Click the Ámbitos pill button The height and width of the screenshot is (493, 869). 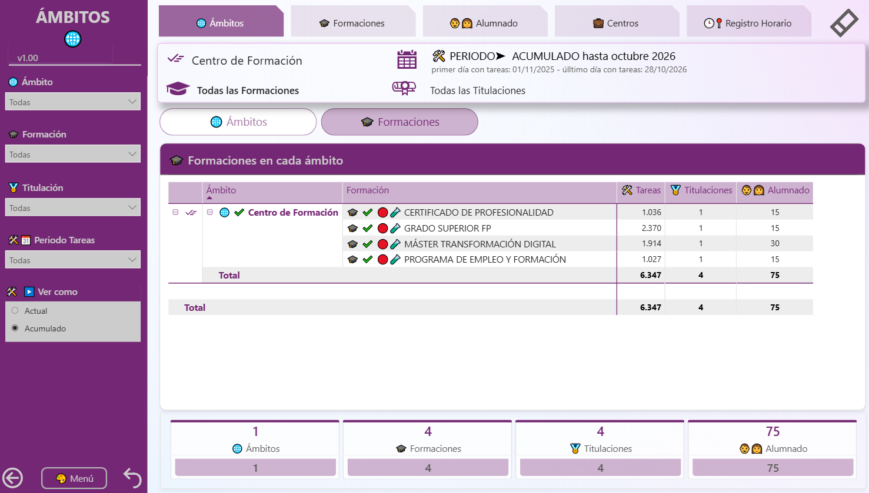click(238, 122)
